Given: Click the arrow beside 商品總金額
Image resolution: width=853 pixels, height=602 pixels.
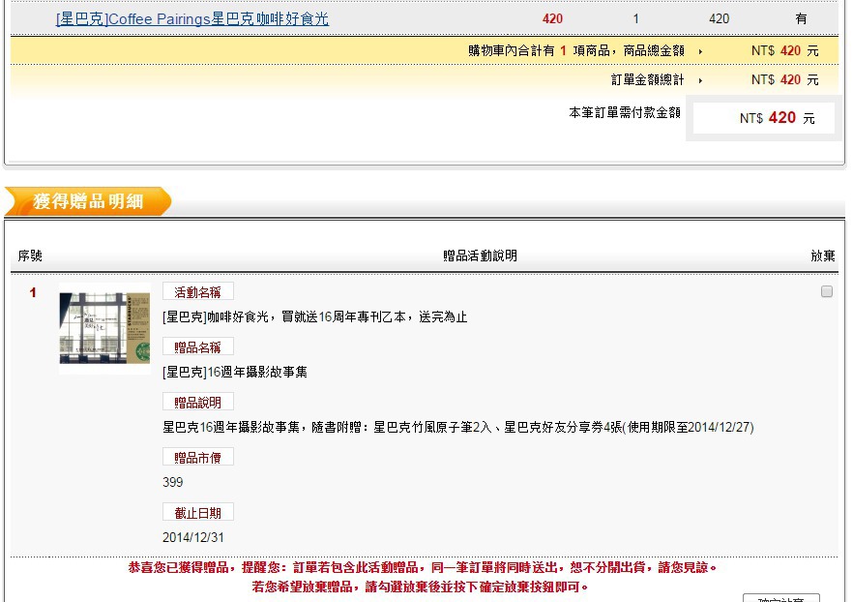Looking at the screenshot, I should click(x=700, y=51).
